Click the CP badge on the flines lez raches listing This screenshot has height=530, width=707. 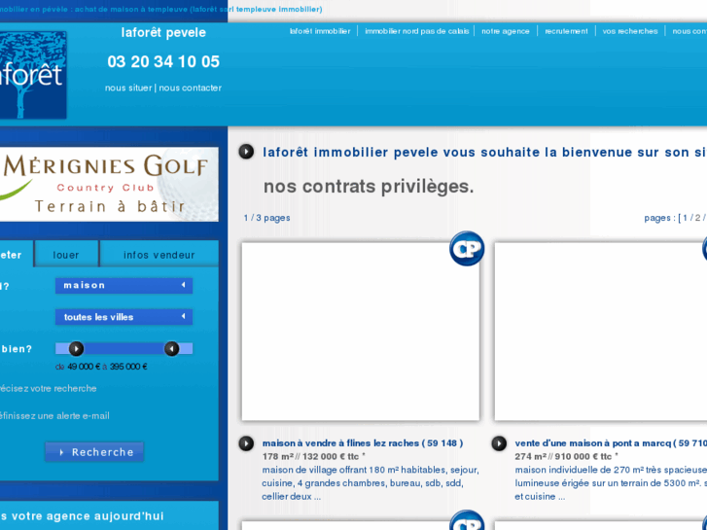point(467,249)
